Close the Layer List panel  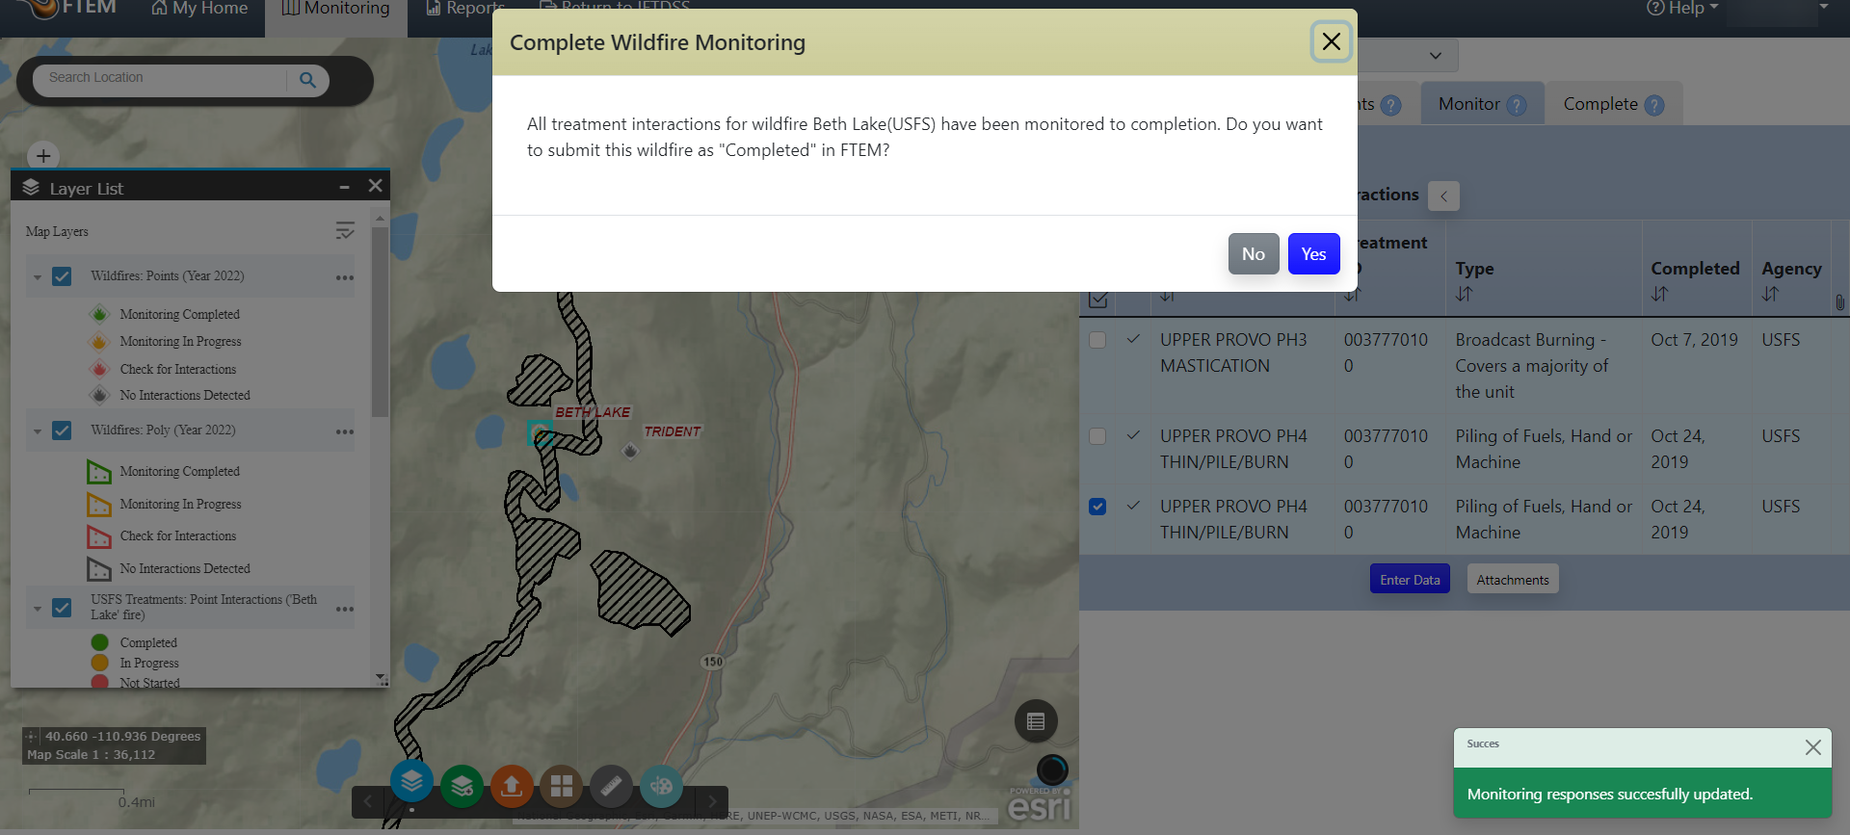pyautogui.click(x=376, y=186)
